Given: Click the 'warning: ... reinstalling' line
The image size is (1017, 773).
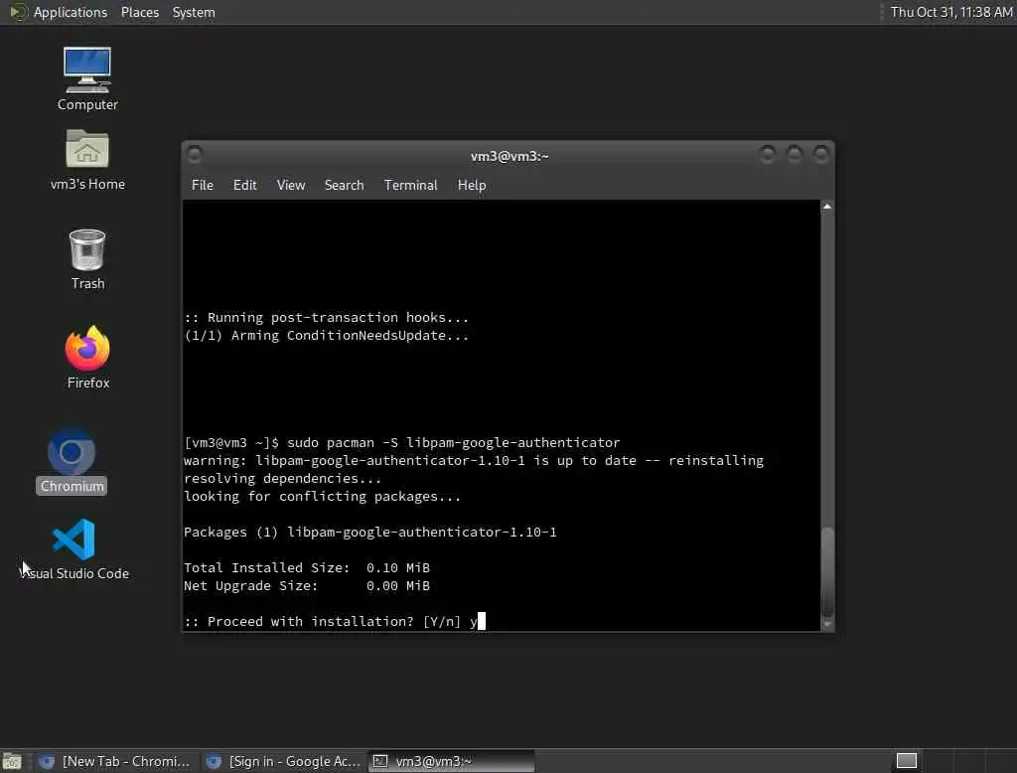Looking at the screenshot, I should coord(474,461).
